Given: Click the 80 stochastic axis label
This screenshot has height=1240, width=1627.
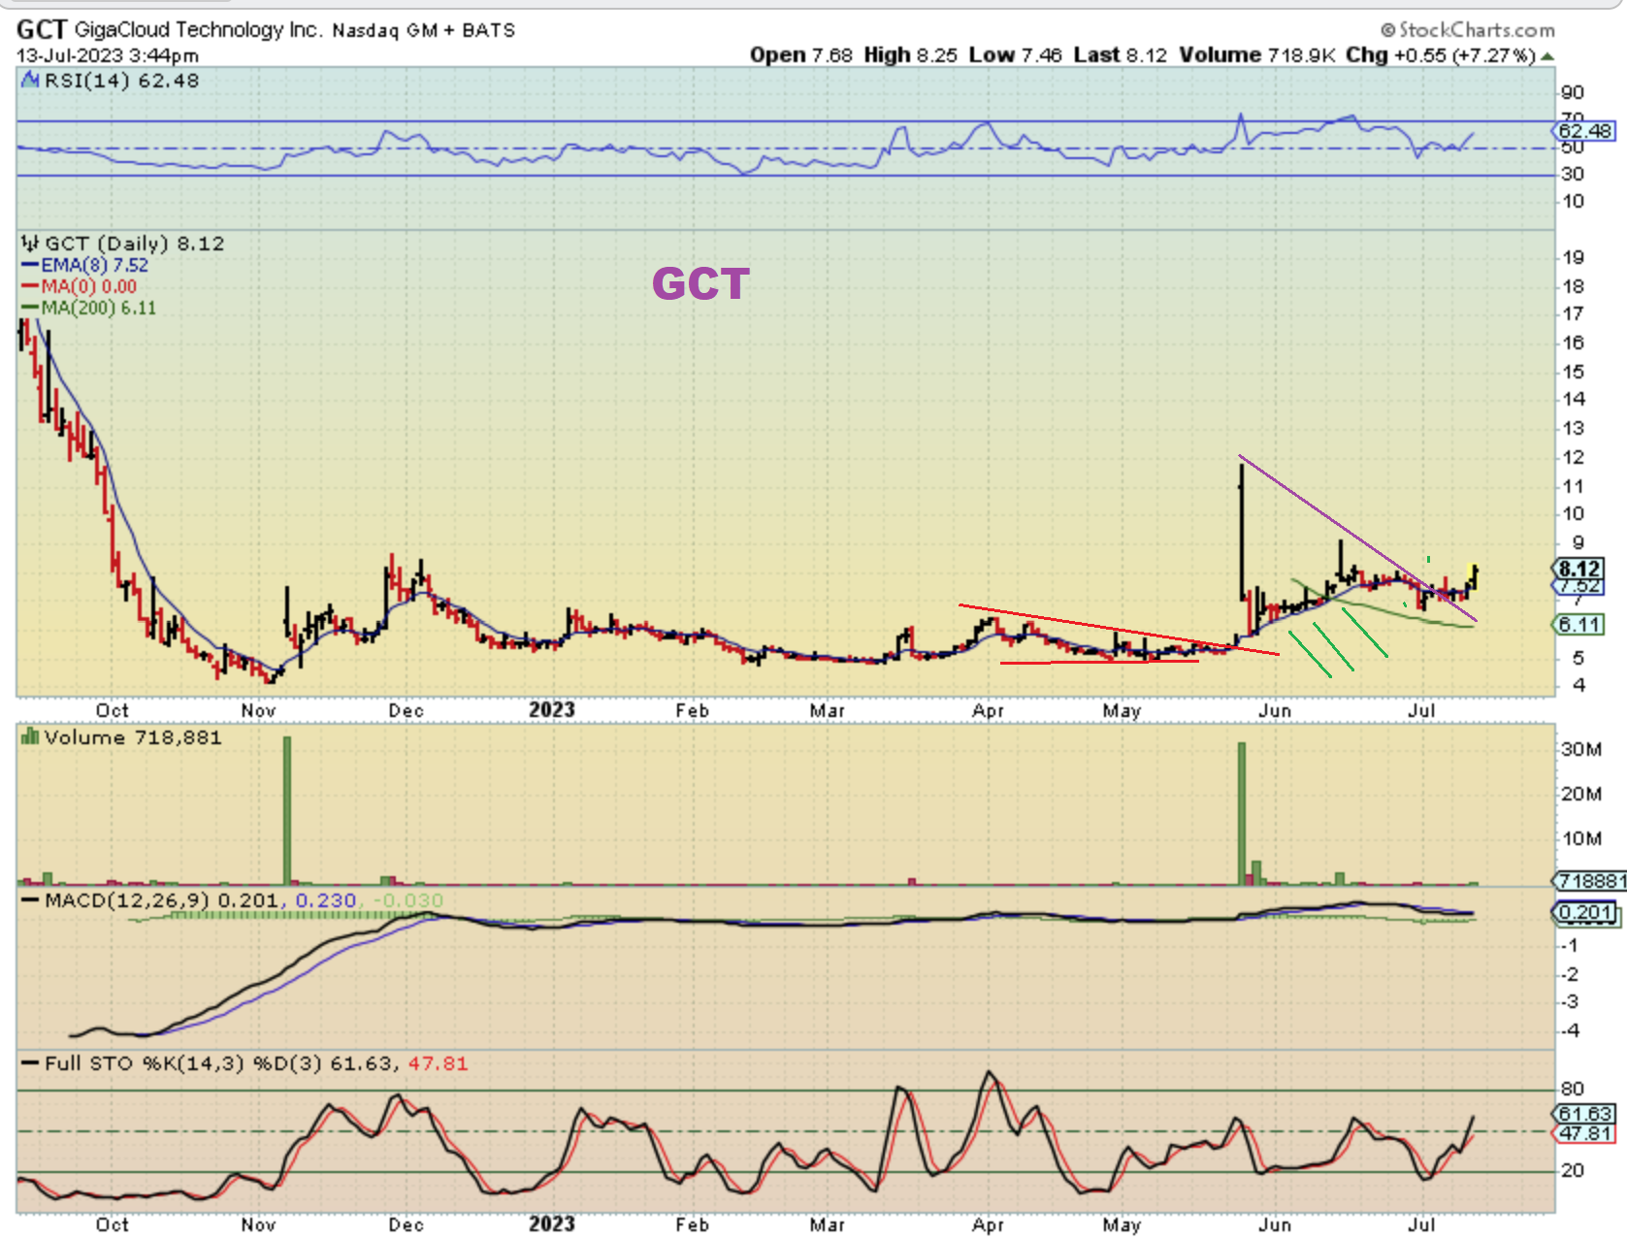Looking at the screenshot, I should [x=1573, y=1089].
